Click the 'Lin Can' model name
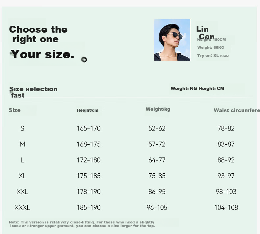 pyautogui.click(x=205, y=33)
